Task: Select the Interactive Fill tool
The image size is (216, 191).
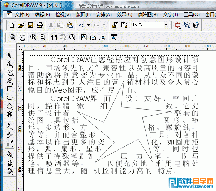Action: coord(10,126)
